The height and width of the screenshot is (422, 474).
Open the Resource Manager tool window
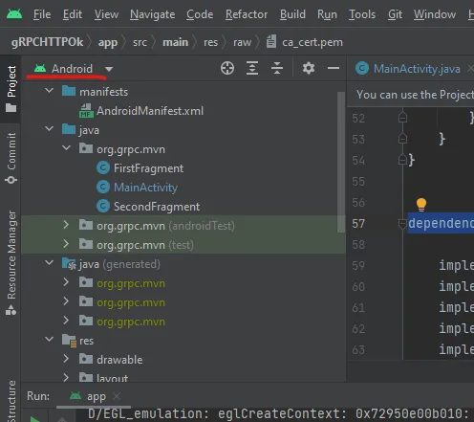coord(11,263)
